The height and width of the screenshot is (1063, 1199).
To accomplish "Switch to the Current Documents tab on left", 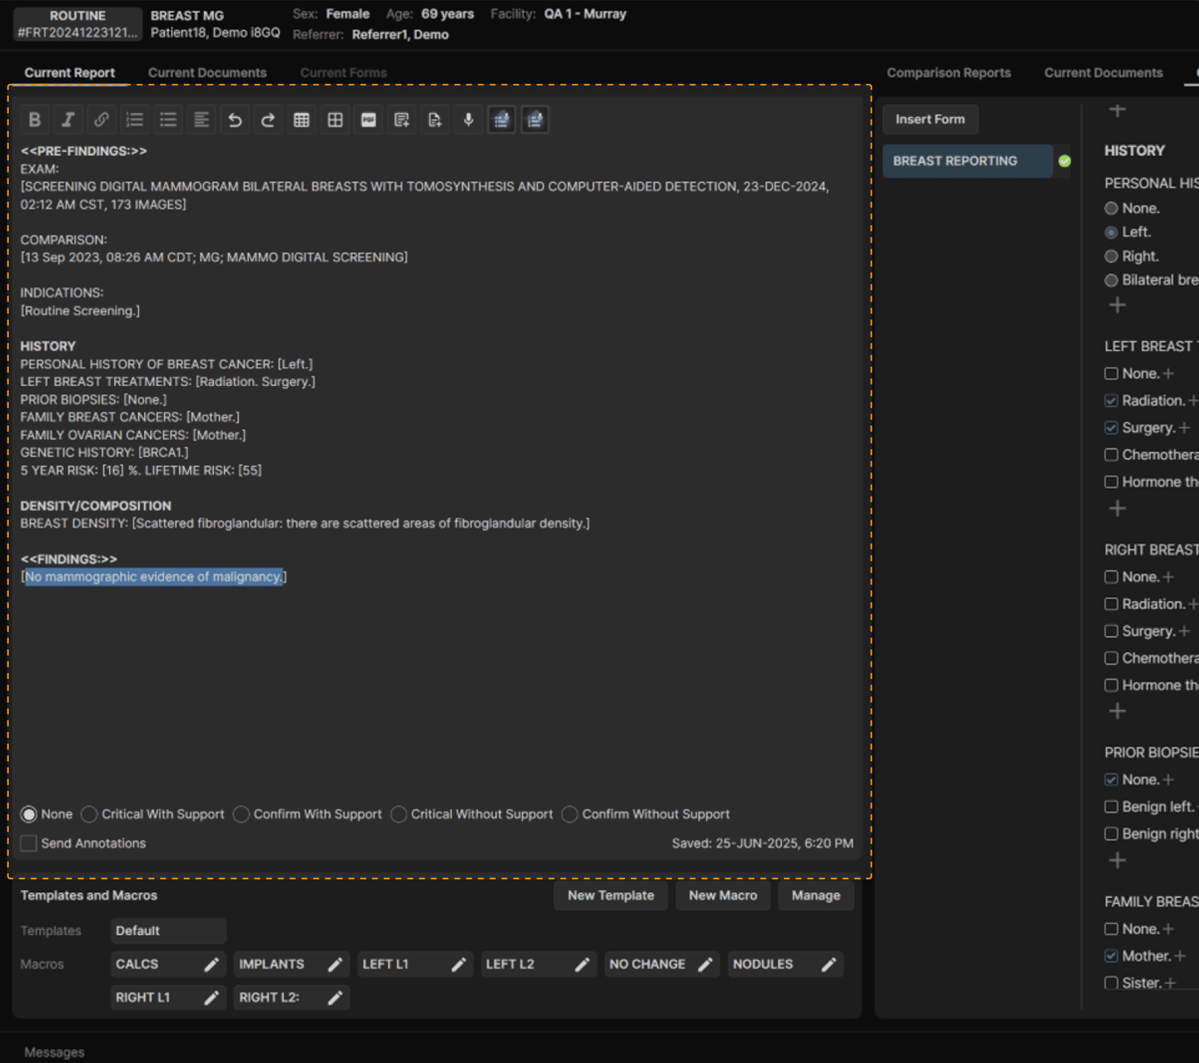I will pyautogui.click(x=207, y=72).
